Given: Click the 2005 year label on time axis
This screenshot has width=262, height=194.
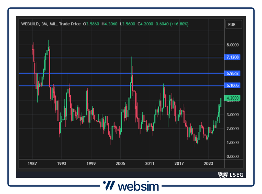Looking at the screenshot, I should pos(120,164).
